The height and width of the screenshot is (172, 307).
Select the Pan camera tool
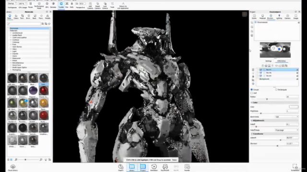click(x=67, y=5)
